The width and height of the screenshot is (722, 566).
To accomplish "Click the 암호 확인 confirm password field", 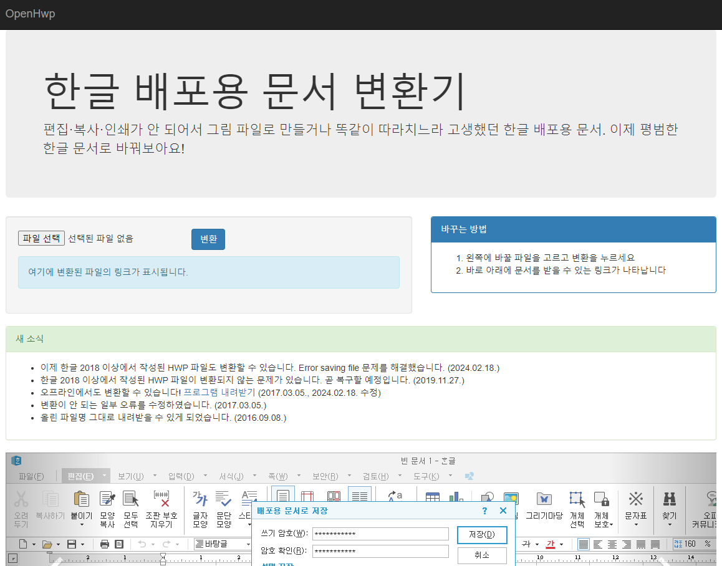I will point(380,551).
